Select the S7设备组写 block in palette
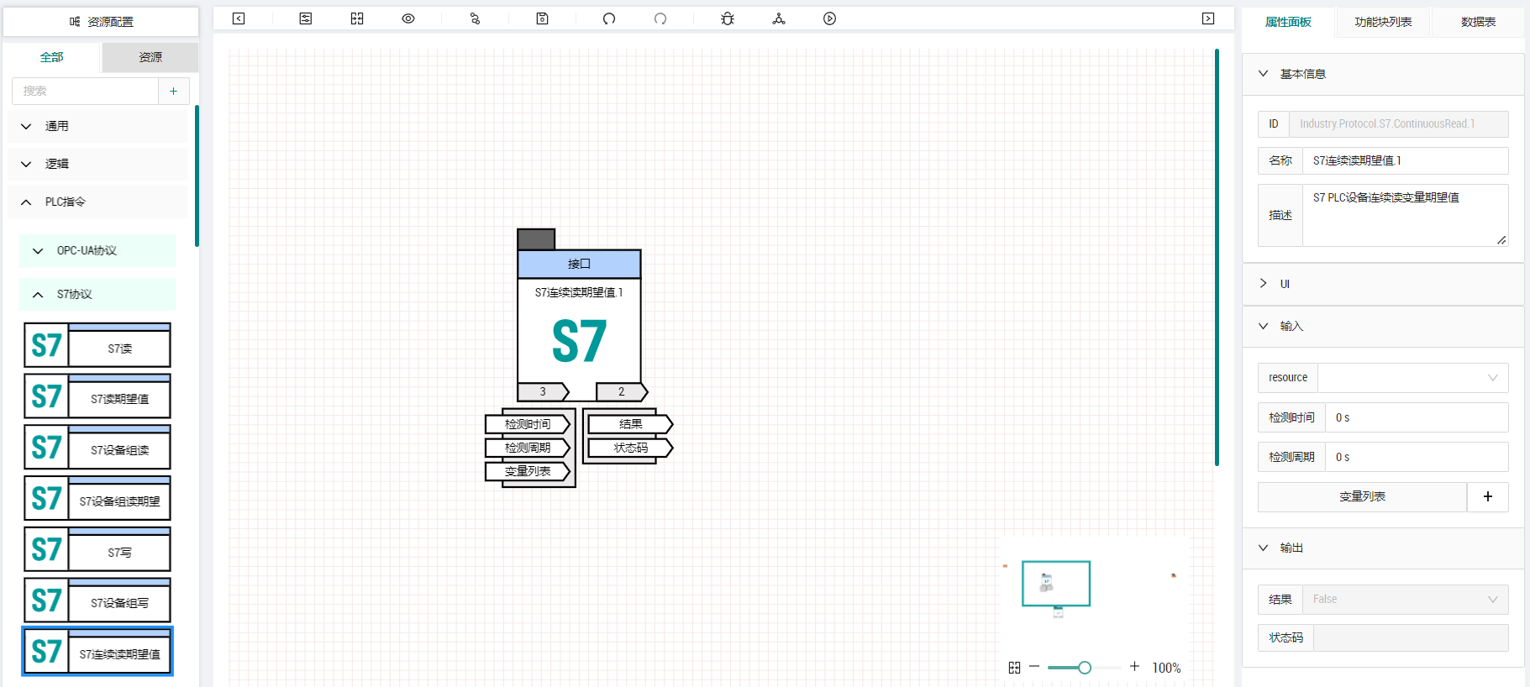 click(x=97, y=600)
